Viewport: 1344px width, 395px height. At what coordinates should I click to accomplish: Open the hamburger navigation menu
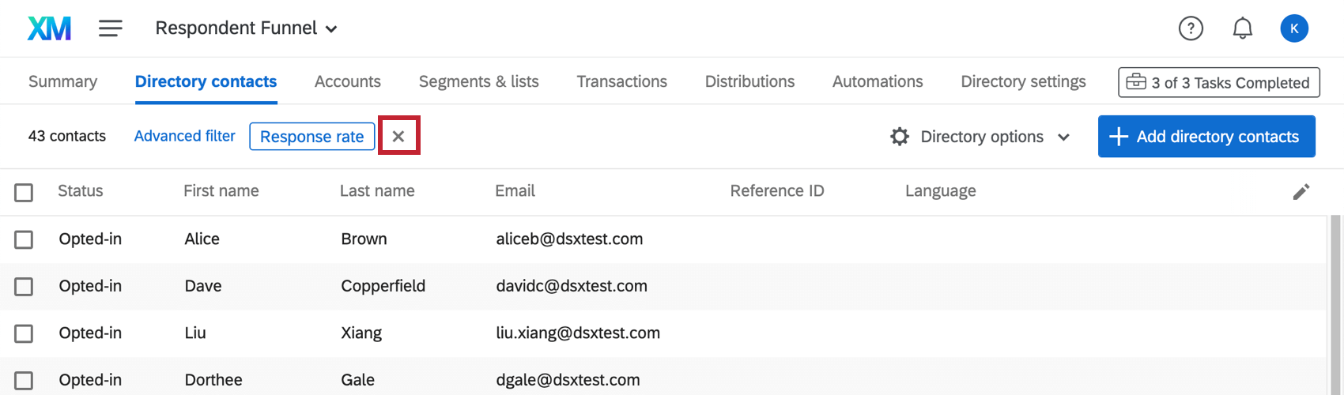coord(111,28)
